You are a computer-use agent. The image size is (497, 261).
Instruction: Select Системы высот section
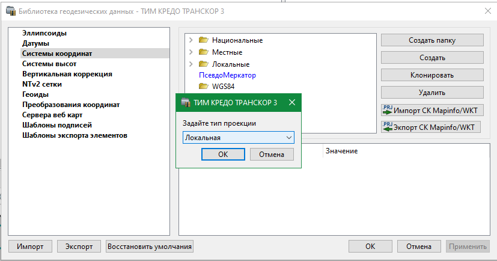click(x=49, y=64)
